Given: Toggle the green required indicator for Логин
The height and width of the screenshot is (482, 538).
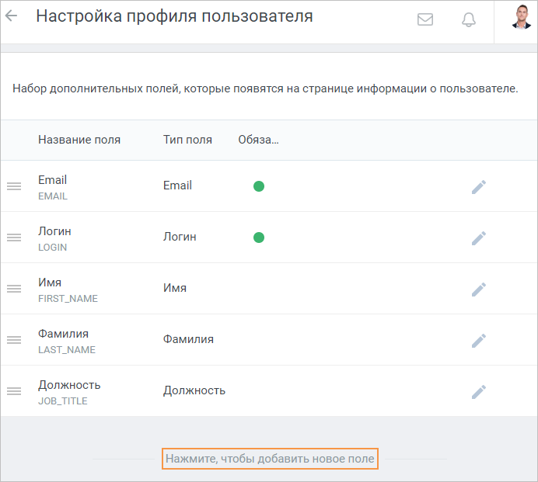Looking at the screenshot, I should tap(259, 237).
